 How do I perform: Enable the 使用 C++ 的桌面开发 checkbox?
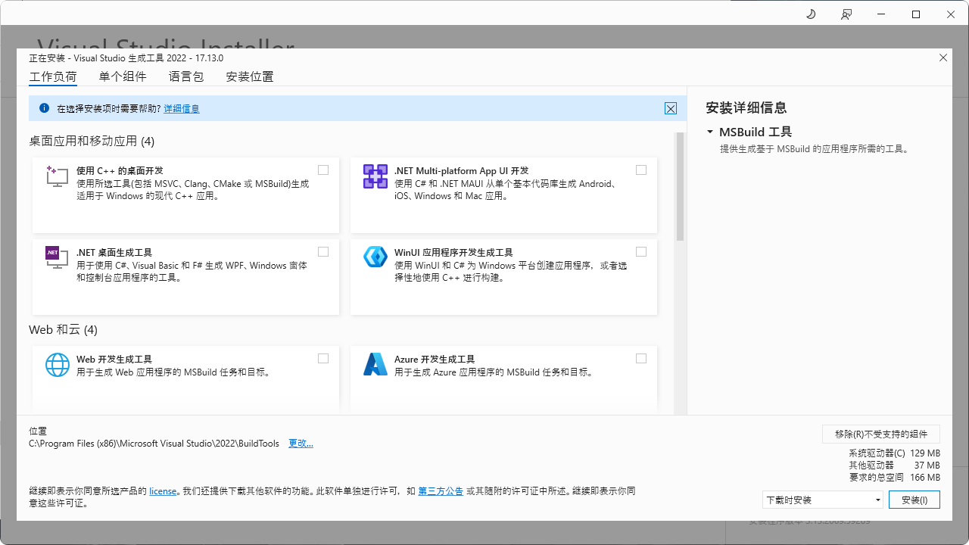pyautogui.click(x=323, y=170)
